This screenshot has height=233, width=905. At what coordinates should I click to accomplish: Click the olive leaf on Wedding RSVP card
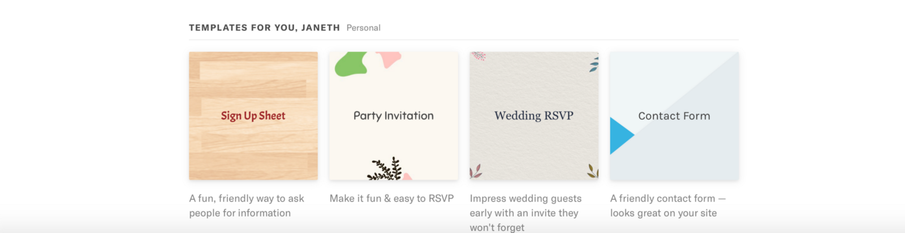tap(592, 171)
